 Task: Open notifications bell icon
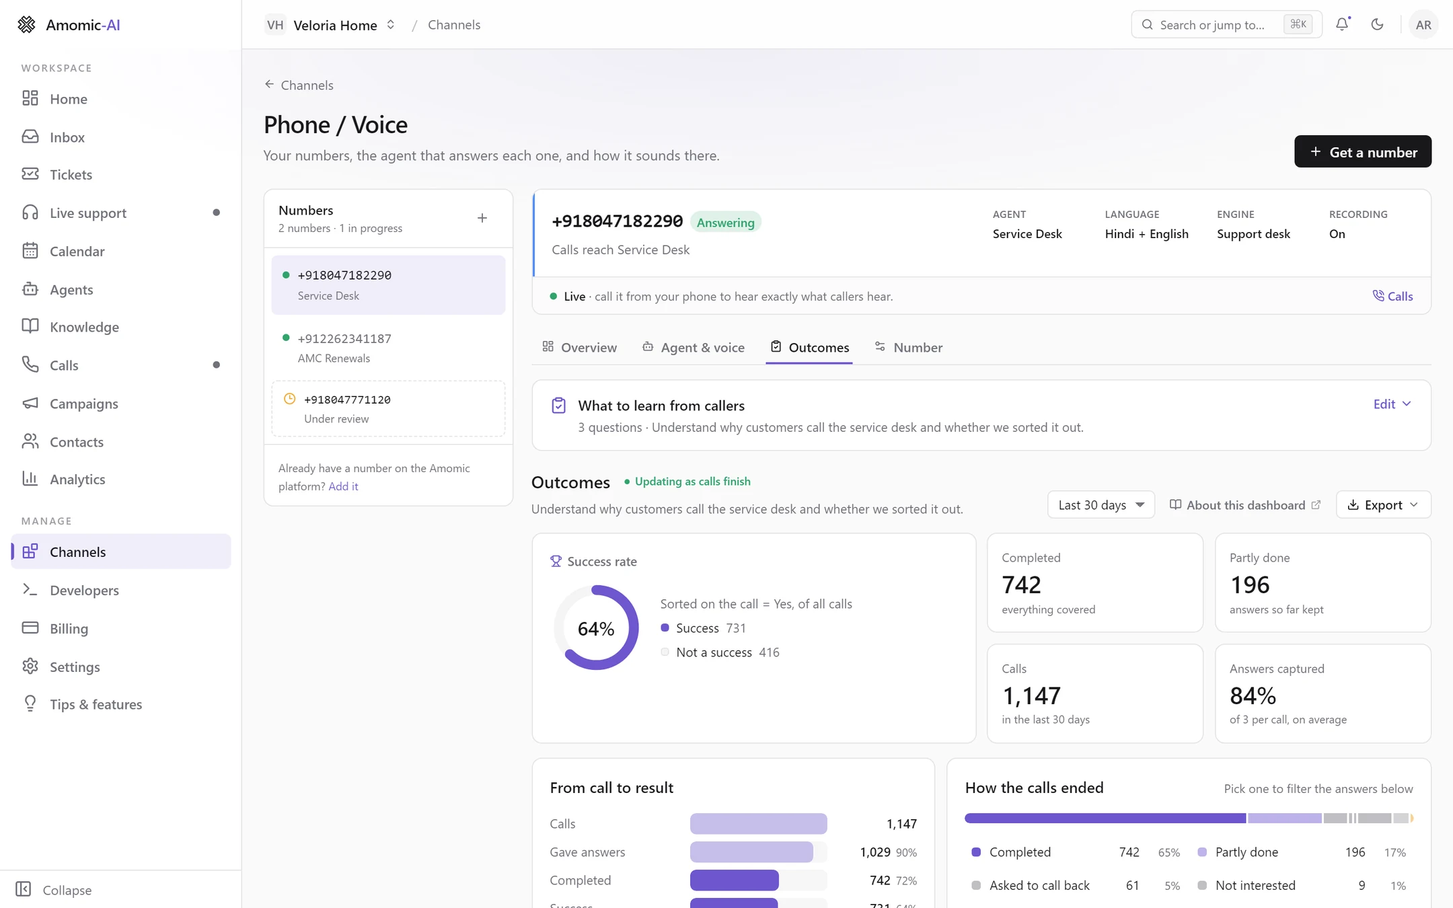coord(1342,24)
